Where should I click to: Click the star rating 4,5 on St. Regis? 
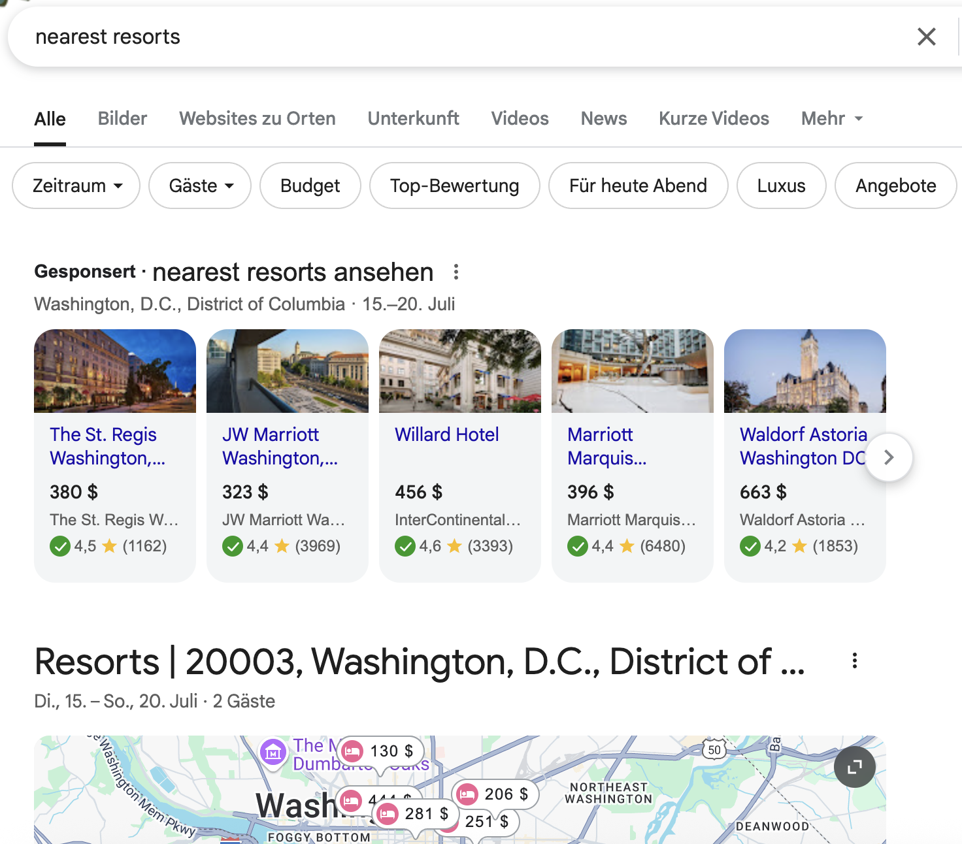95,546
